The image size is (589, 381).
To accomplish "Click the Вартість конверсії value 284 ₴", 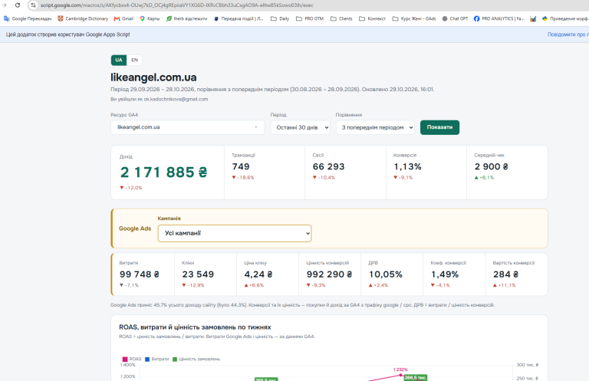I will [x=505, y=274].
